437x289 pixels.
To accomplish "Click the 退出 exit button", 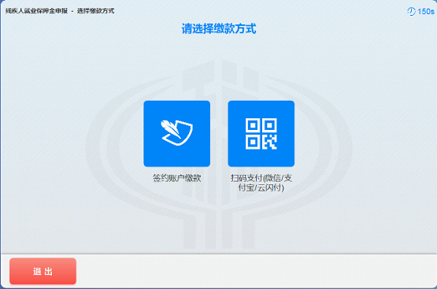I will tap(43, 271).
